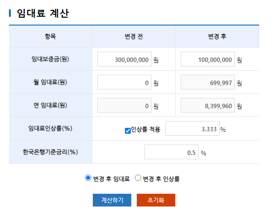
Task: Click the 임대료 계산 page heading
Action: point(42,13)
